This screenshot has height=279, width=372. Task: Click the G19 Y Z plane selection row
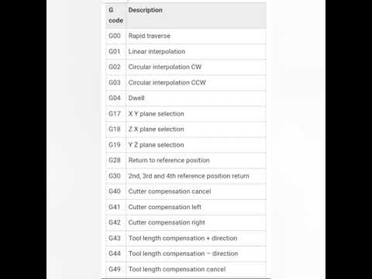coord(186,145)
